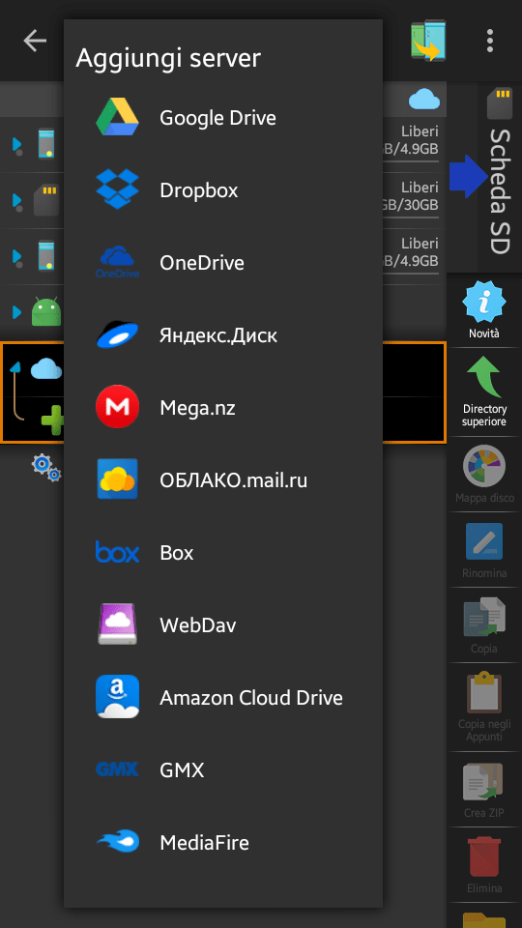The image size is (522, 928).
Task: Pick WebDav as the server
Action: tap(223, 625)
